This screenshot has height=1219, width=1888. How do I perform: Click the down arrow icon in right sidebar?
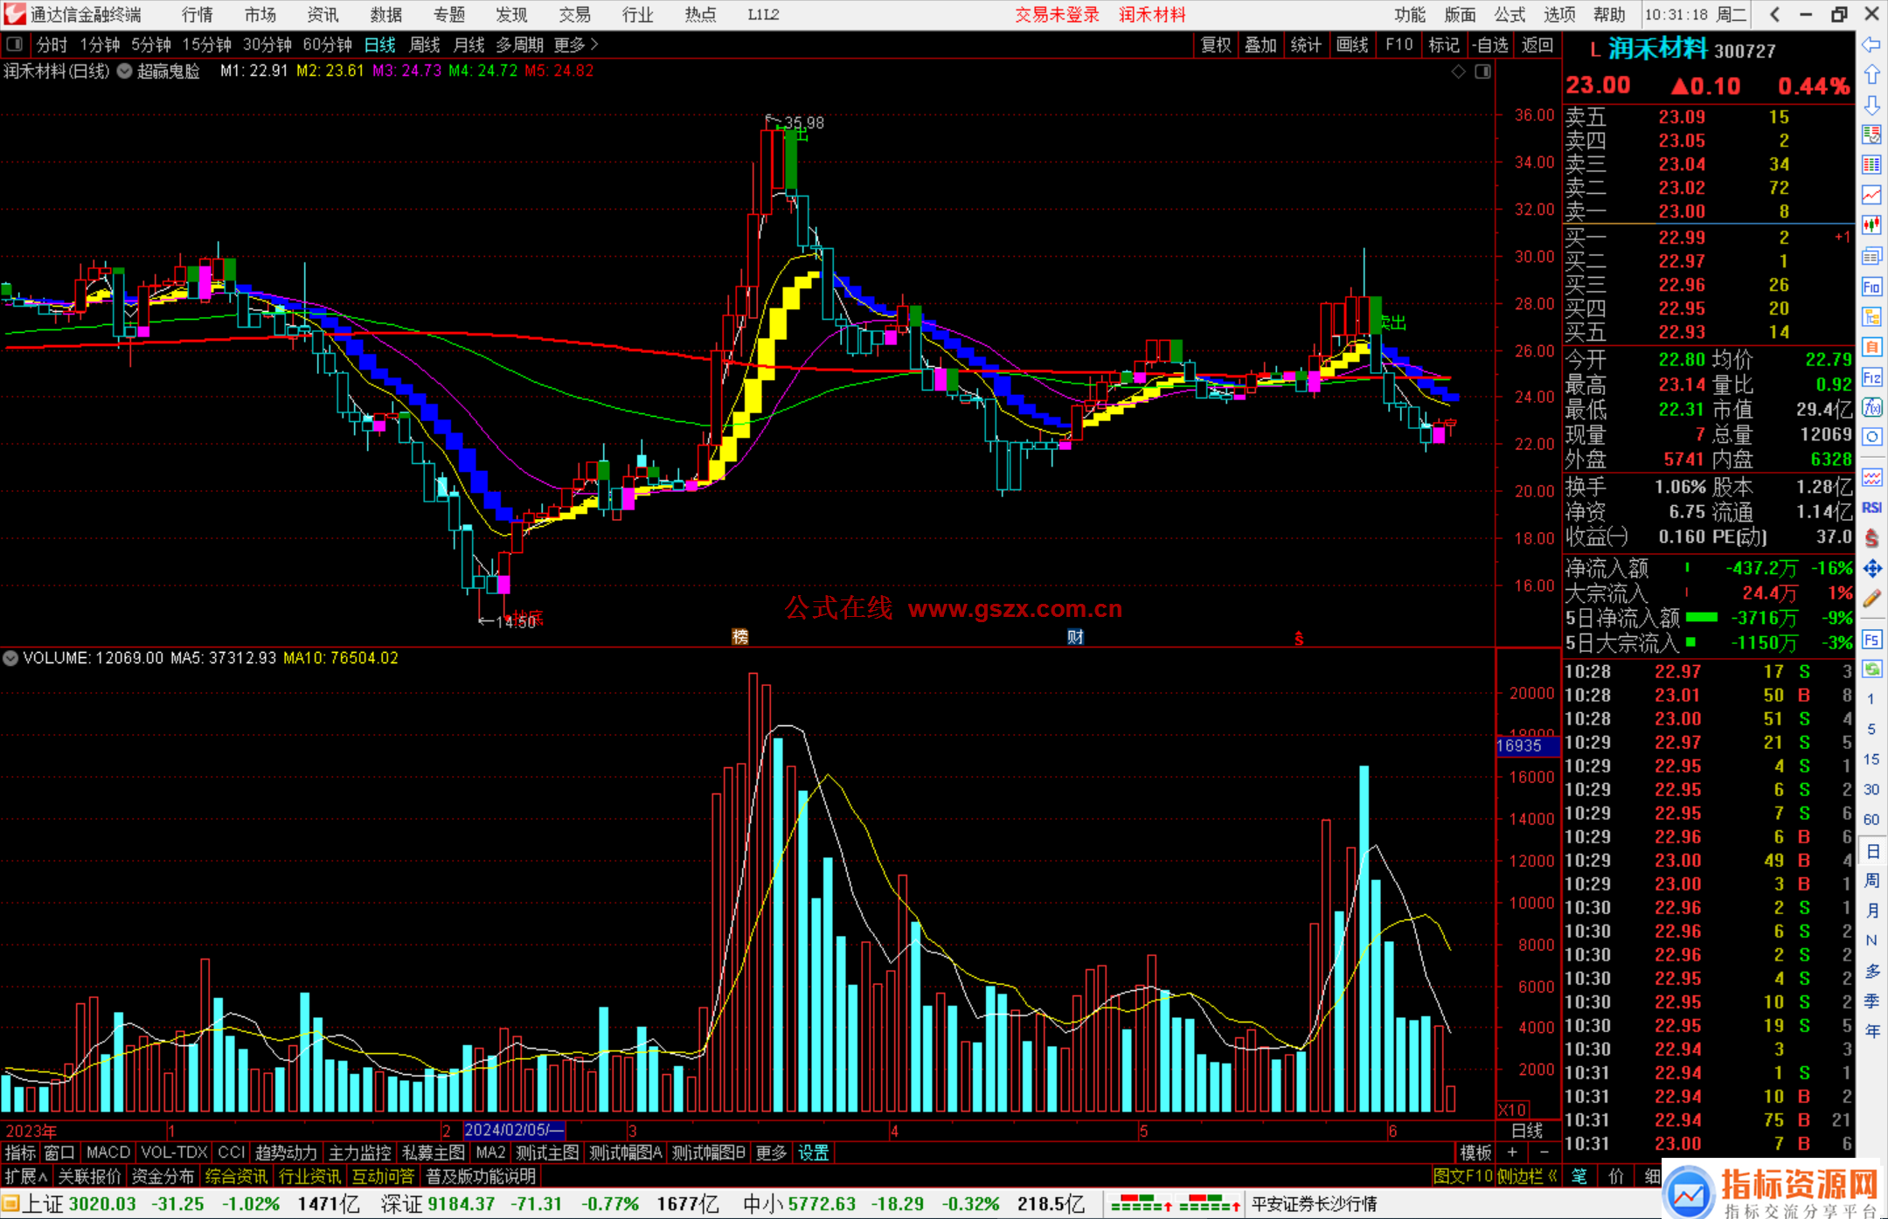(1871, 105)
